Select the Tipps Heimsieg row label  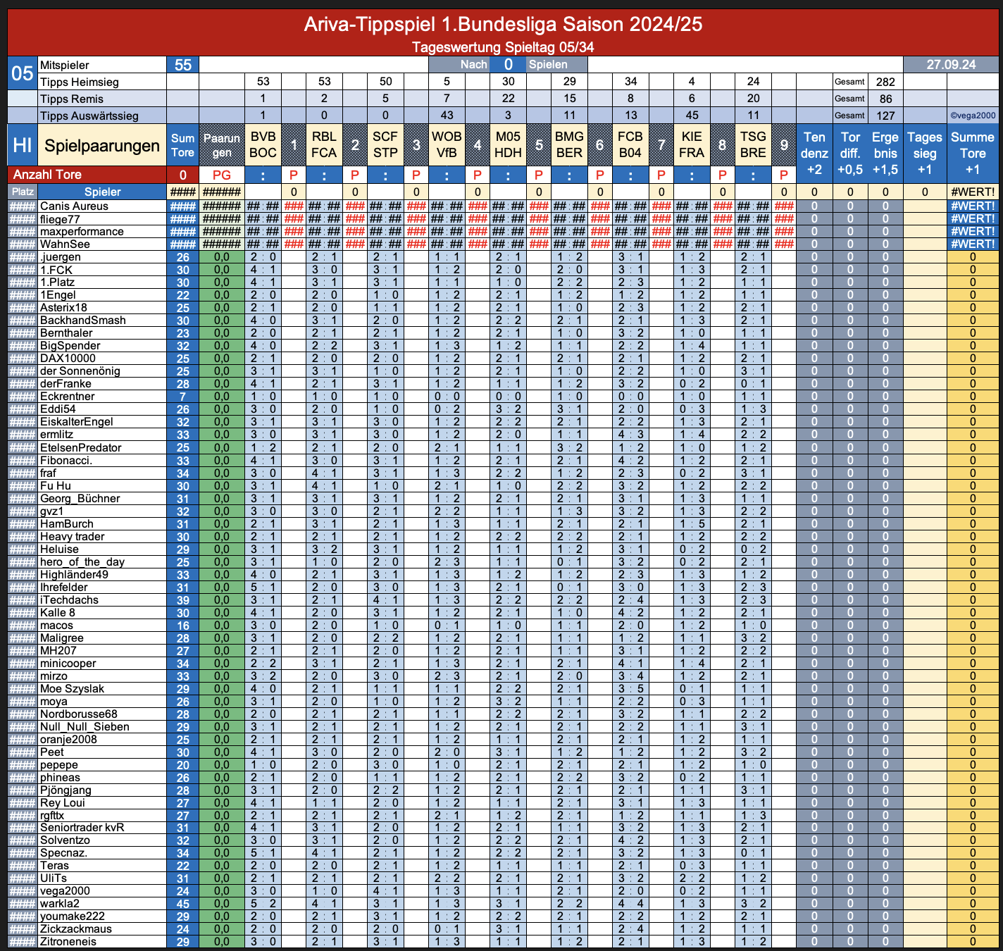(101, 82)
